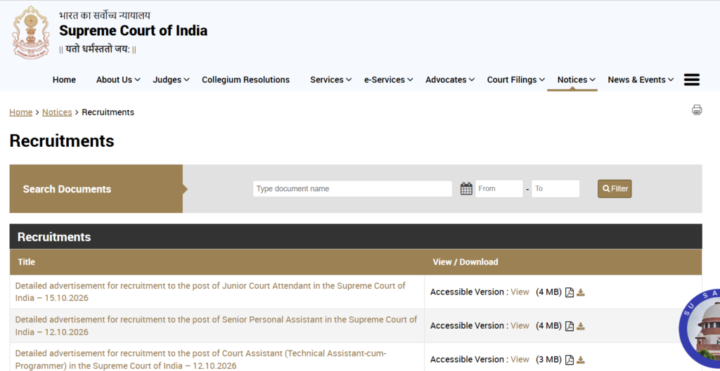Download the Senior Personal Assistant advertisement file
This screenshot has width=720, height=371.
581,326
